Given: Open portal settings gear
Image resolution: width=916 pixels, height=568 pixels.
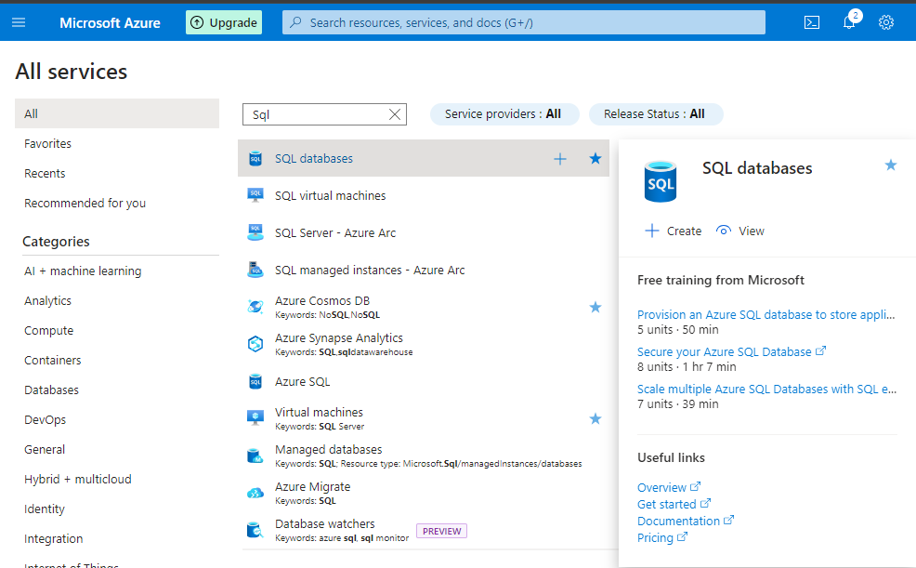Looking at the screenshot, I should (x=886, y=23).
